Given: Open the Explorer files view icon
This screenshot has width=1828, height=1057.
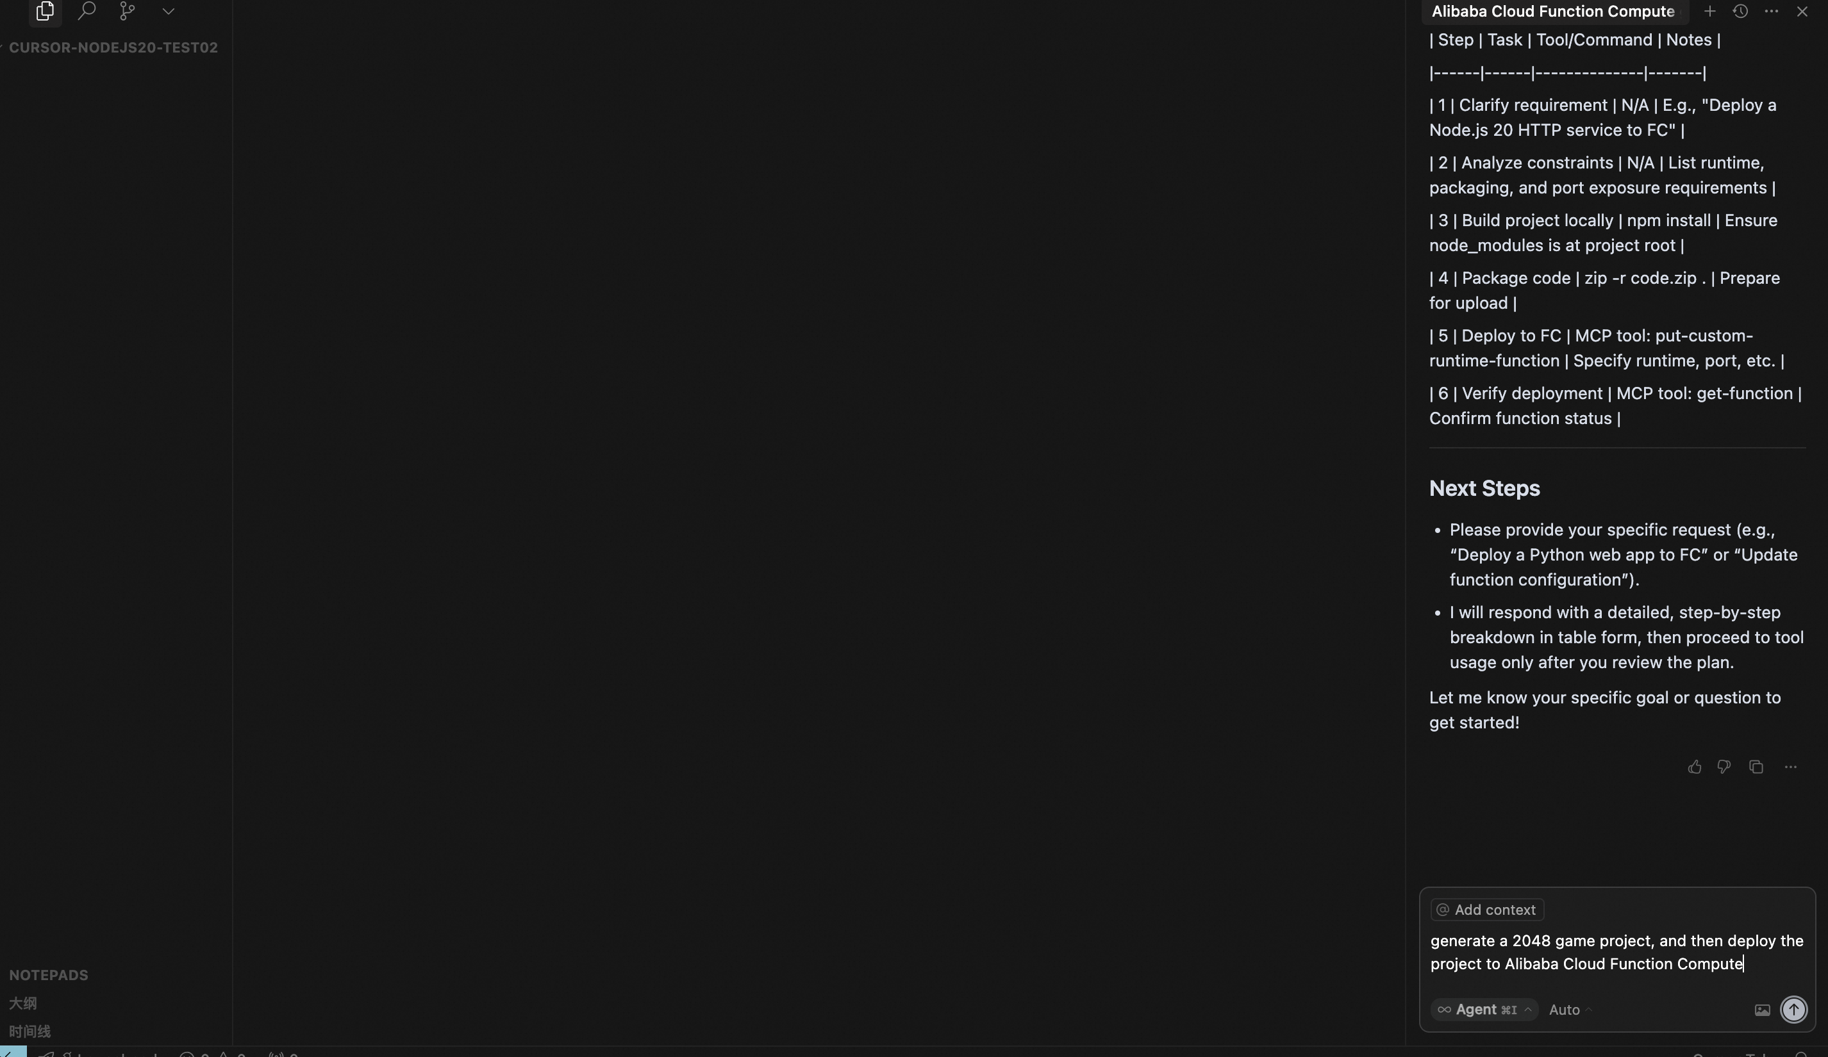Looking at the screenshot, I should tap(45, 11).
